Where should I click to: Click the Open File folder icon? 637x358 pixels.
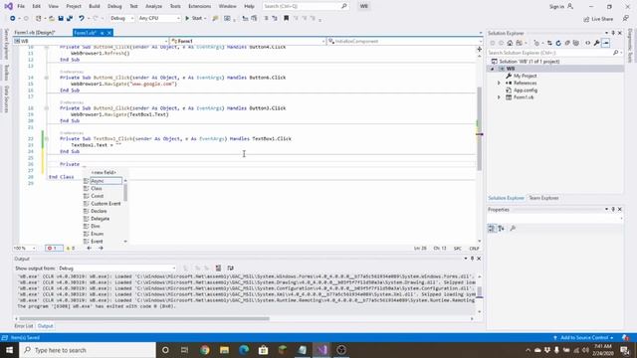[52, 18]
